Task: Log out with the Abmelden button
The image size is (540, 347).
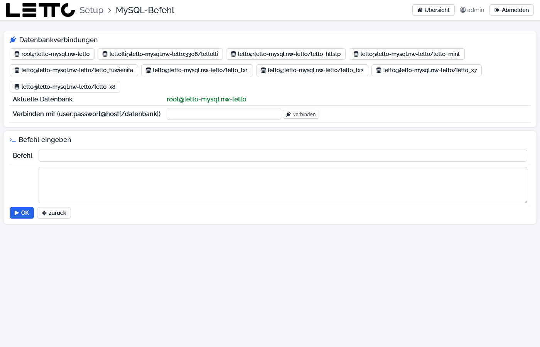Action: 511,10
